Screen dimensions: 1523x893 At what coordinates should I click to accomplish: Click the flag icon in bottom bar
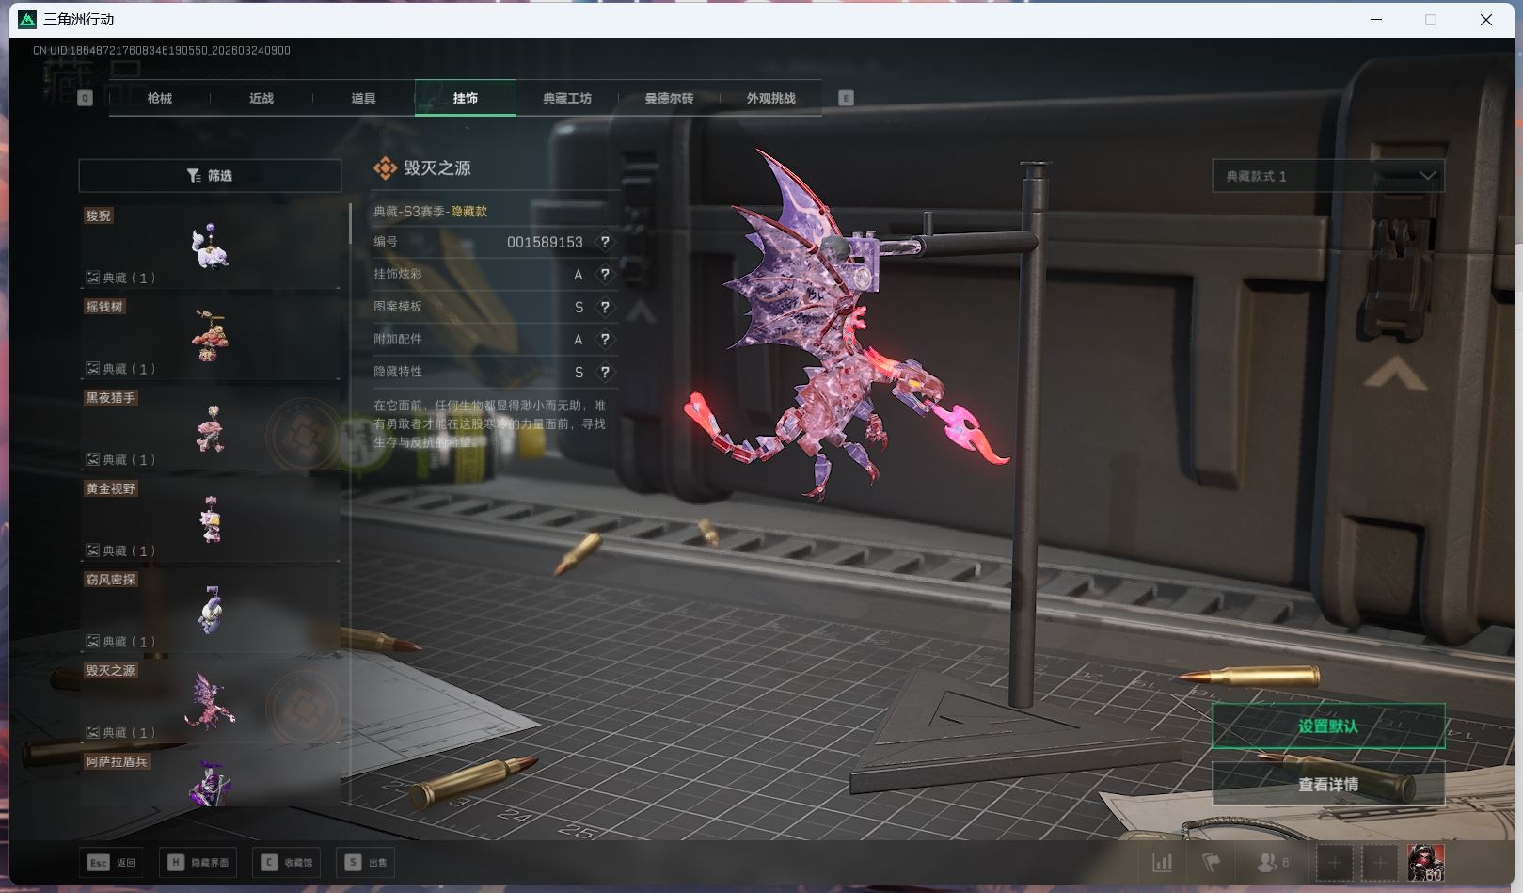pyautogui.click(x=1212, y=862)
